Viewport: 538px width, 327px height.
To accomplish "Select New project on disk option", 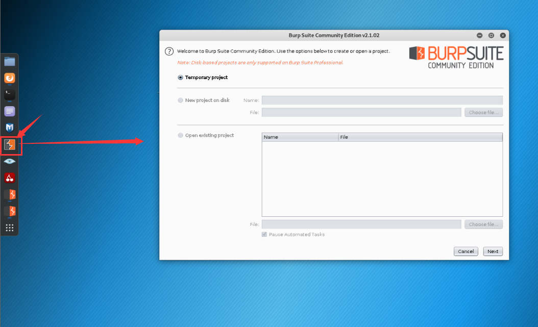I will click(x=181, y=100).
